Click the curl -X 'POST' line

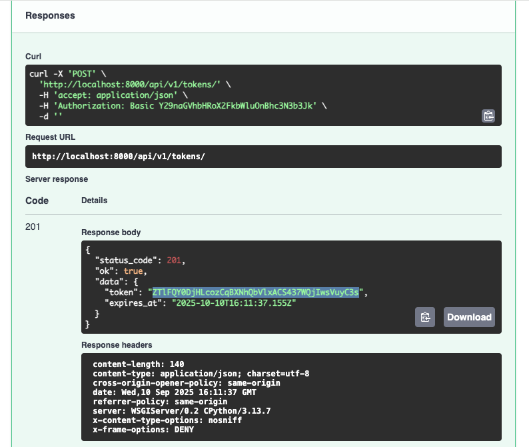coord(68,74)
